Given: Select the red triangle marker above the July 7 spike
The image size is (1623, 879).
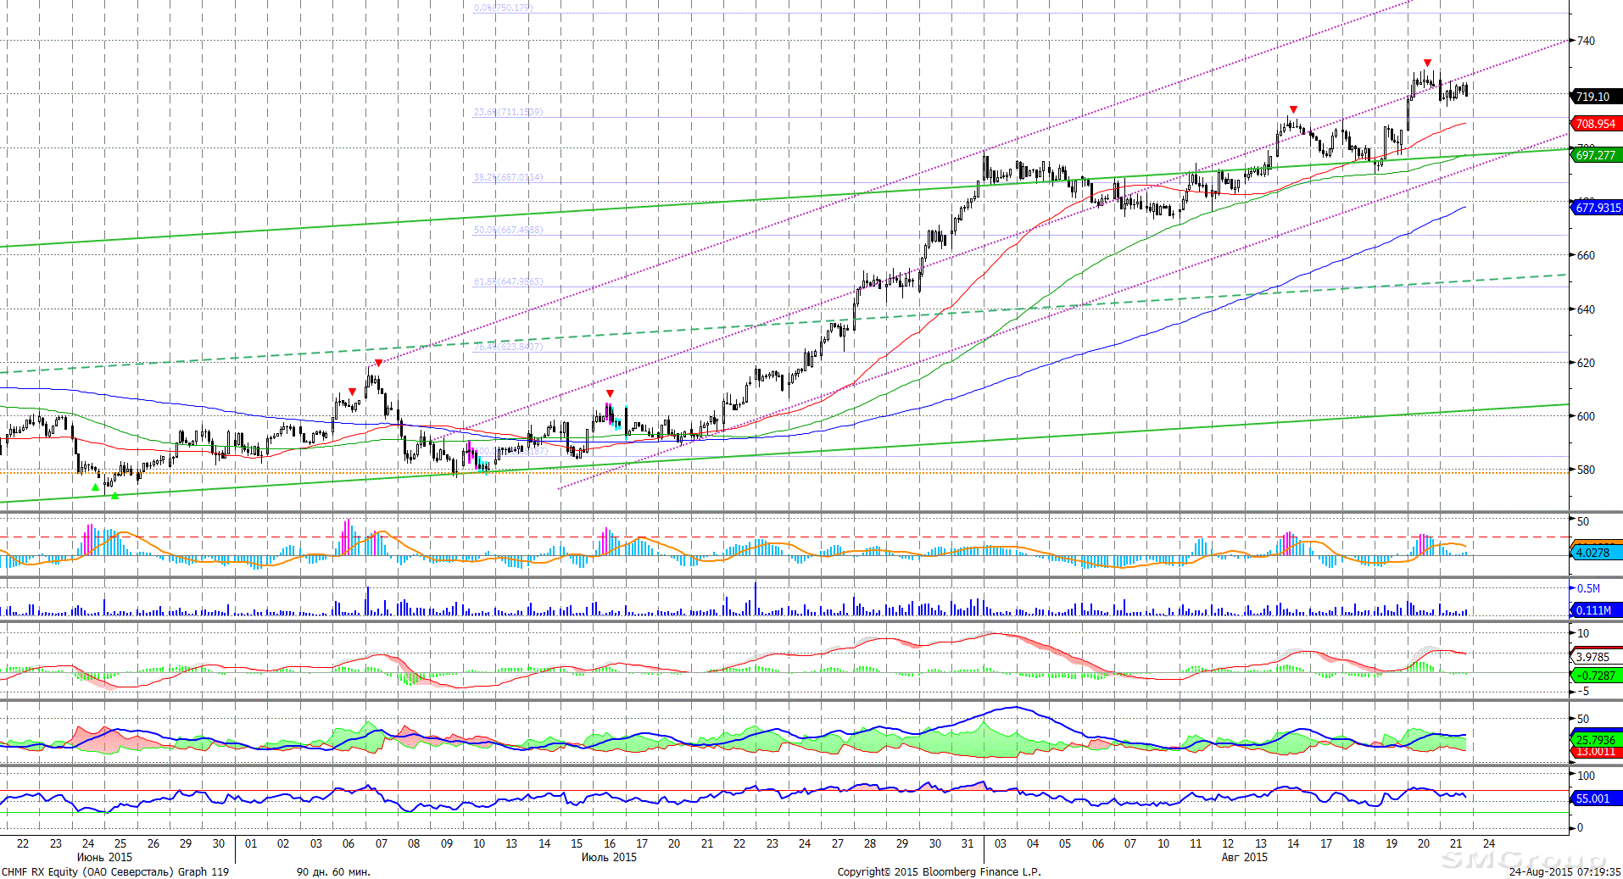Looking at the screenshot, I should tap(378, 363).
